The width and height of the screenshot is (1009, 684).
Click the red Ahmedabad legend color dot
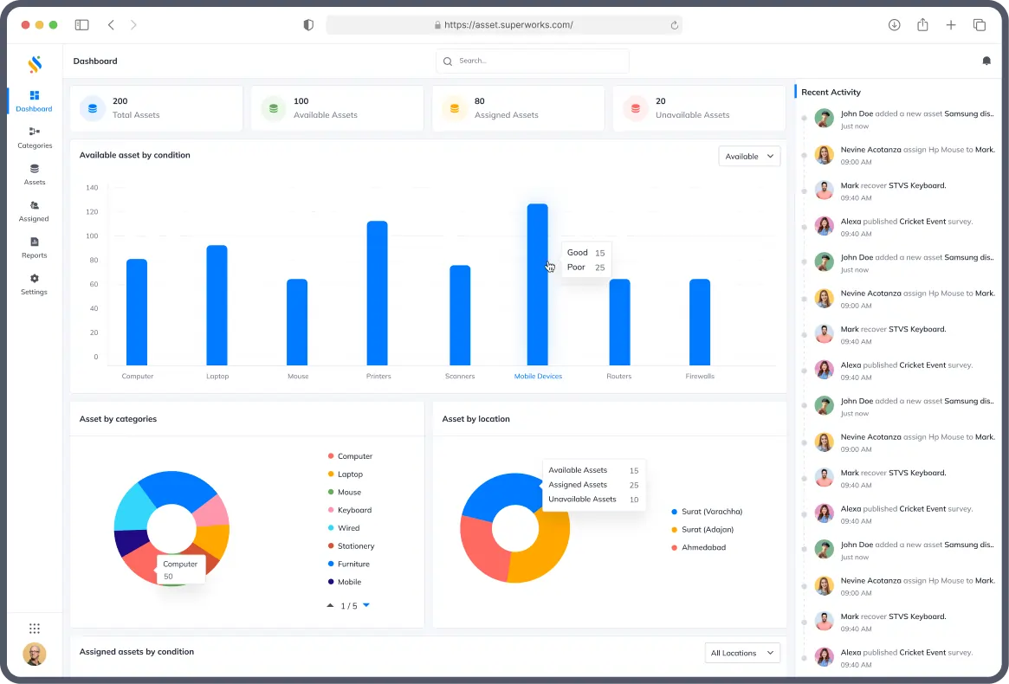point(673,547)
